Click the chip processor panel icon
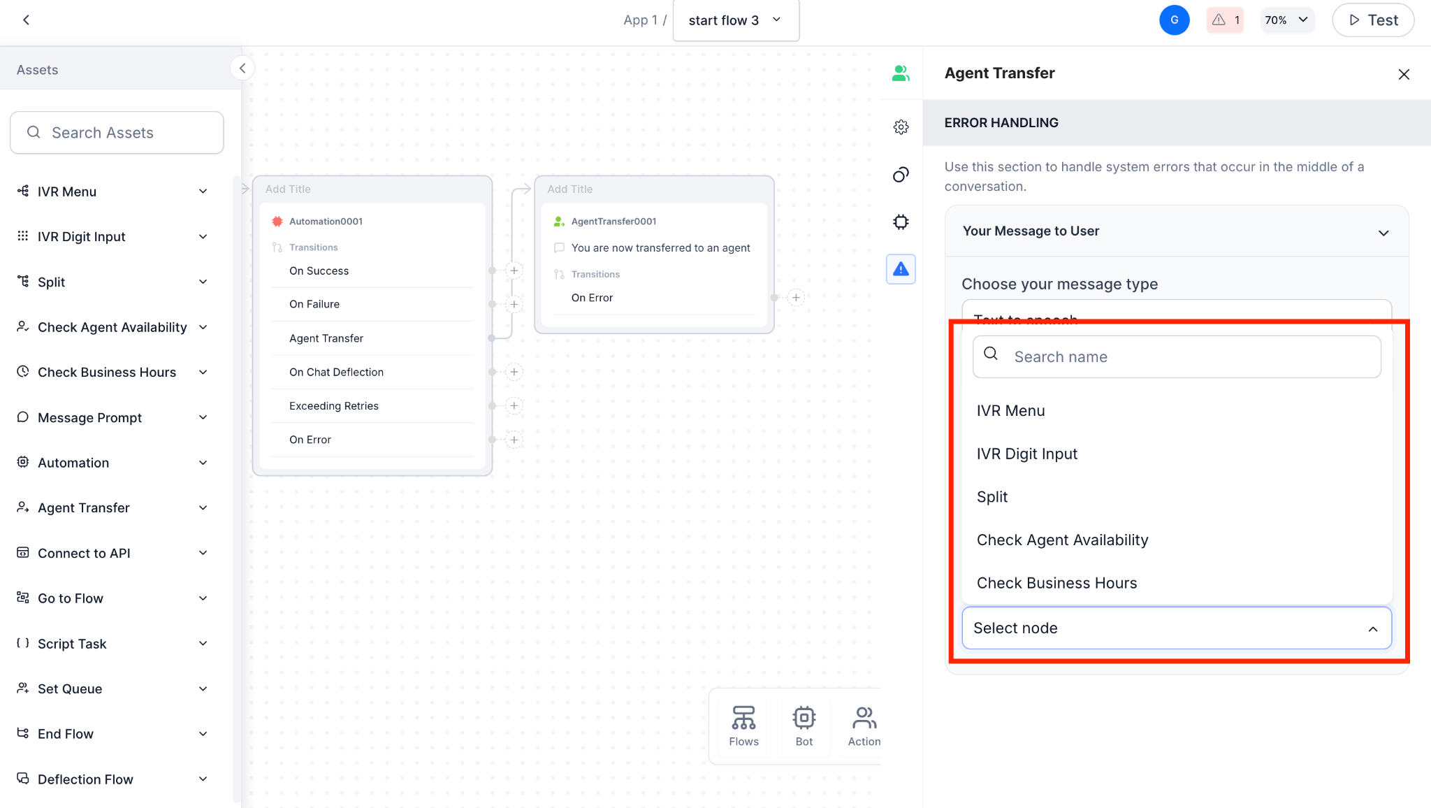Image resolution: width=1431 pixels, height=808 pixels. point(901,222)
